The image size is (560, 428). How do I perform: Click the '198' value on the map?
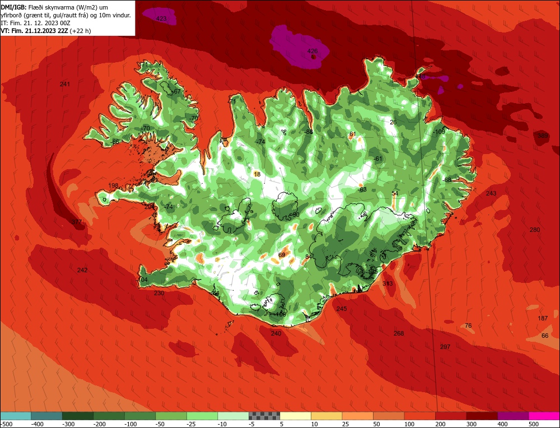[113, 186]
